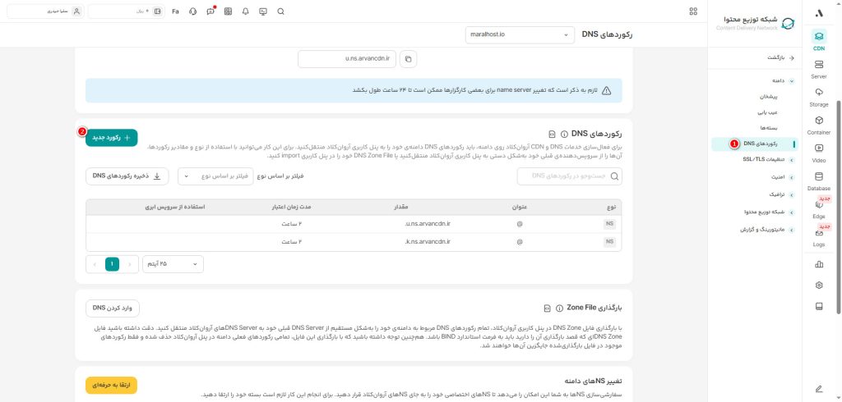The image size is (842, 402).
Task: Open the apps grid icon beside the bell
Action: (229, 11)
